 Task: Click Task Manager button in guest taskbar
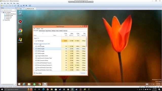(45, 84)
